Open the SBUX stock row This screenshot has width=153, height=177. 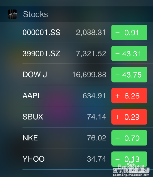pyautogui.click(x=88, y=117)
